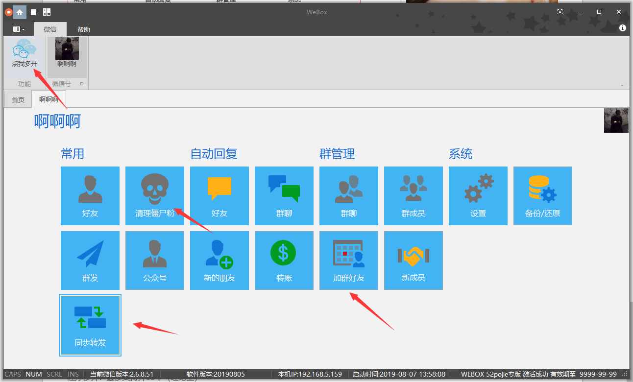Switch to the 帮助 ribbon tab
This screenshot has width=633, height=382.
point(84,29)
